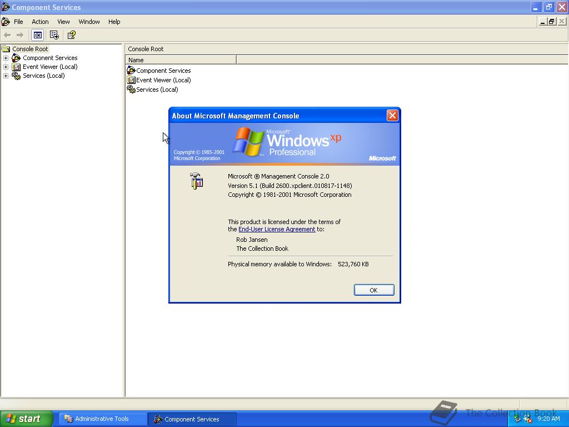Click 'Rob Jansen' licensee name text

click(x=252, y=240)
